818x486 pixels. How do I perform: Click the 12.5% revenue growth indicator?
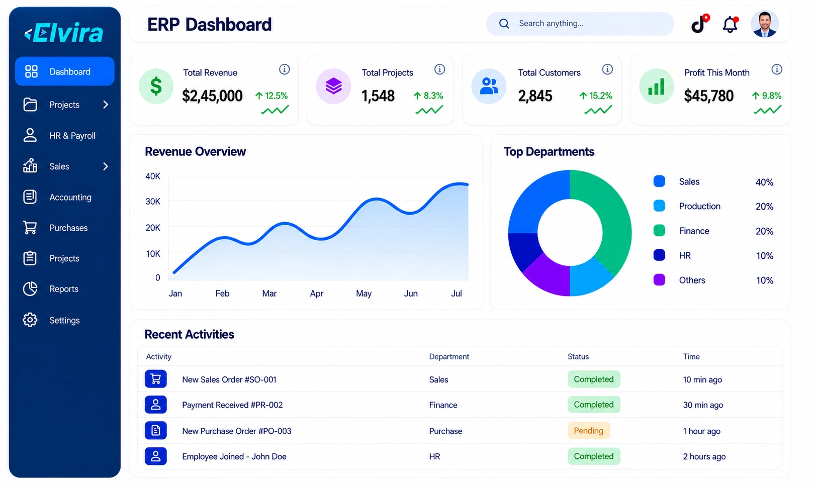pos(271,95)
